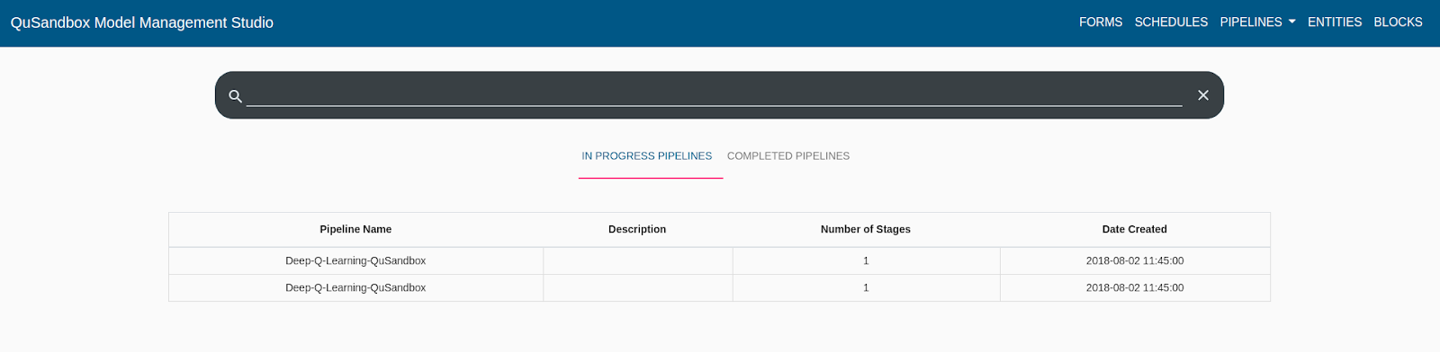
Task: Open second Deep-Q-Learning-QuSandbox pipeline row
Action: point(719,287)
